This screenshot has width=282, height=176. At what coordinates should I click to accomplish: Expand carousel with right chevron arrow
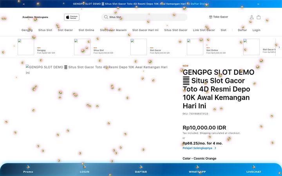point(279,47)
